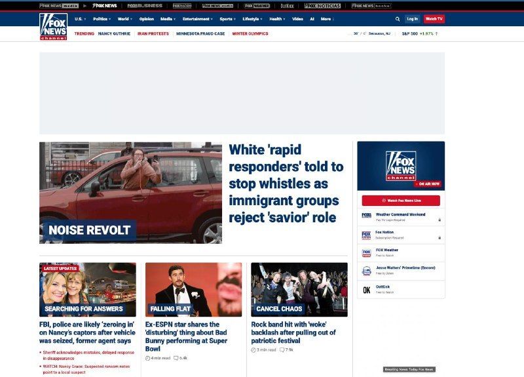Click Watch Fox News Live button

(401, 201)
